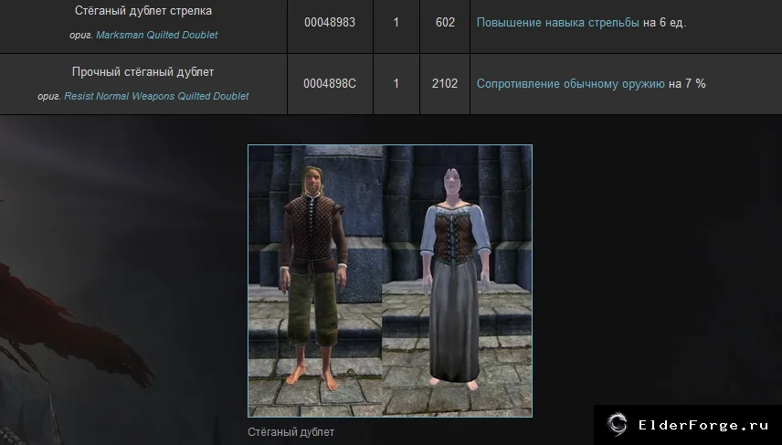Click the Стёганый дублет стрелка item name
The height and width of the screenshot is (445, 782).
click(x=143, y=10)
